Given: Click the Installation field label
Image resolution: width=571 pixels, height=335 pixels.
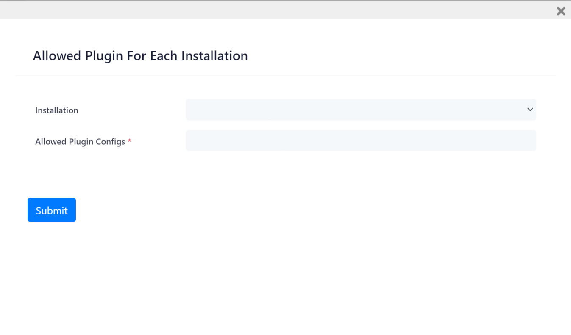Looking at the screenshot, I should click(x=57, y=110).
